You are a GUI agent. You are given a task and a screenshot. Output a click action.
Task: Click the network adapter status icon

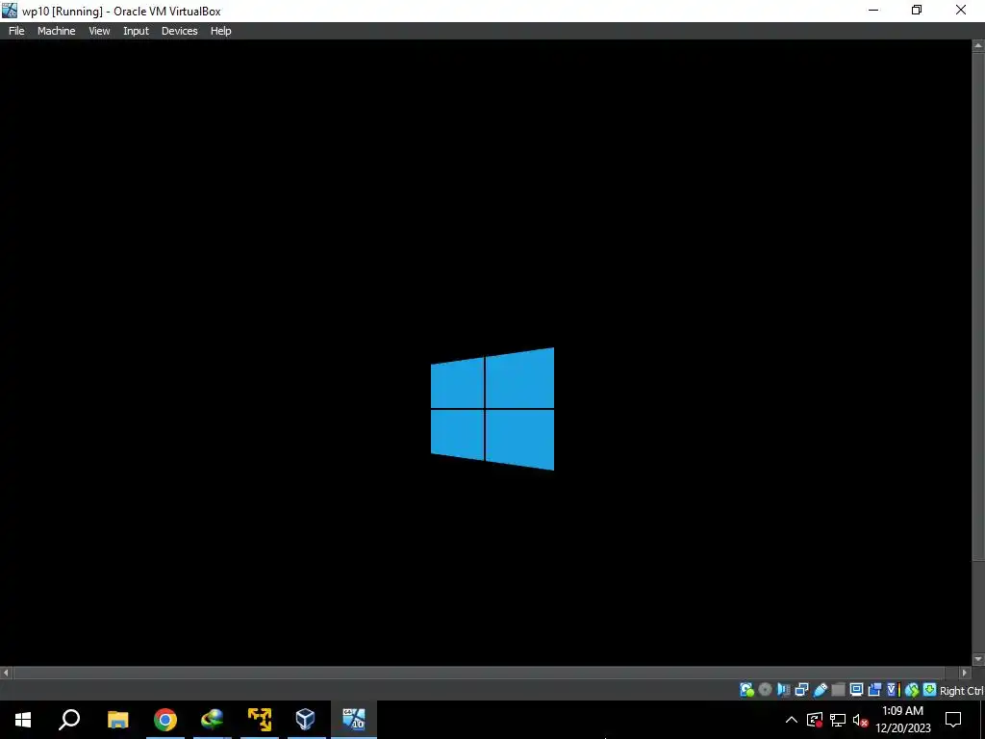[x=801, y=690]
